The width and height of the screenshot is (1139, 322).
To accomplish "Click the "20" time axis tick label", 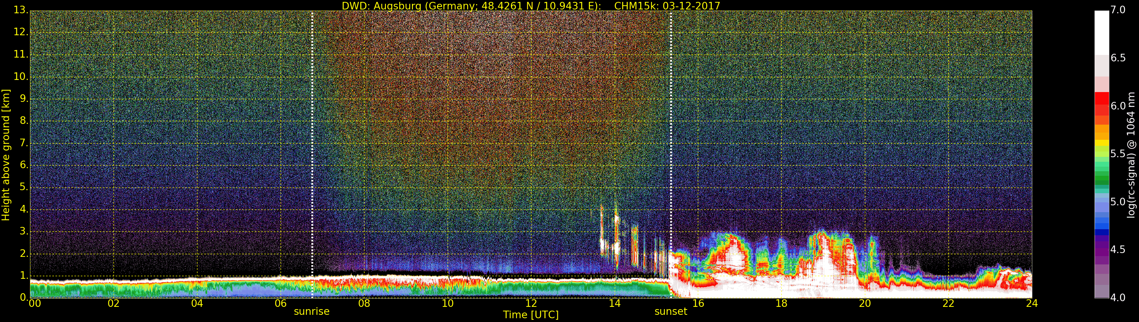I will (865, 303).
